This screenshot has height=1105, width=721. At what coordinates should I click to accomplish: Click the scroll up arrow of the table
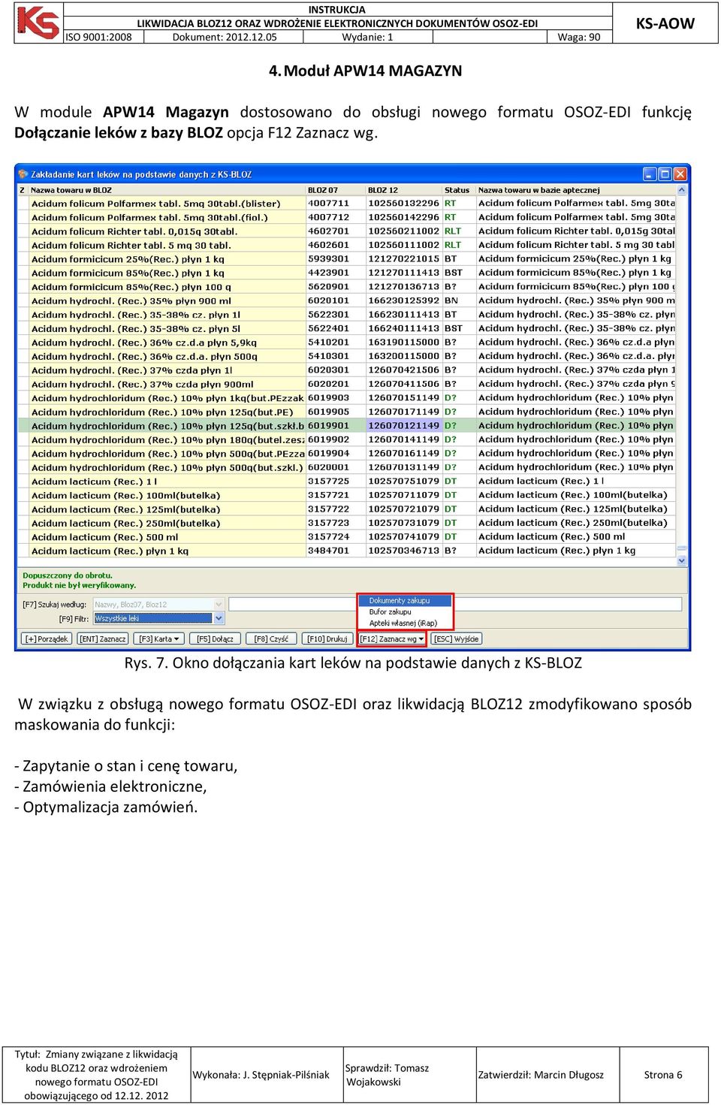click(x=682, y=191)
